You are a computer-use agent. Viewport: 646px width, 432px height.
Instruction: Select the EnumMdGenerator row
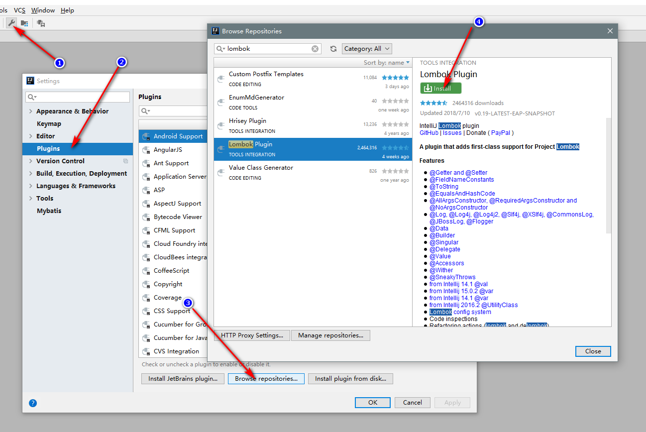tap(313, 103)
